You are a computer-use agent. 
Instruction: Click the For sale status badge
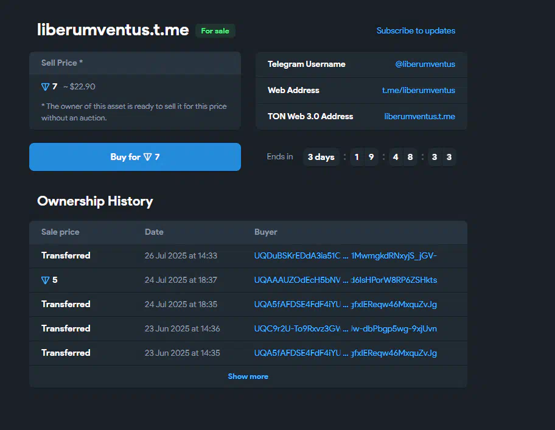click(215, 31)
